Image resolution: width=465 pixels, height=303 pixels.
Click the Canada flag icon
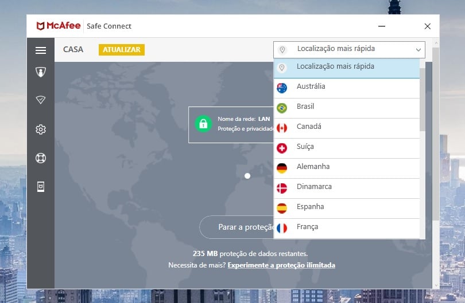(x=282, y=128)
